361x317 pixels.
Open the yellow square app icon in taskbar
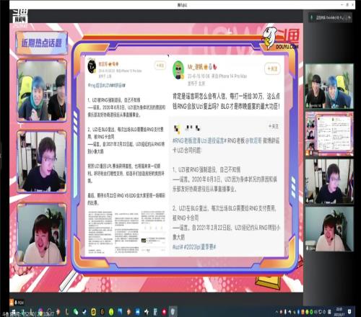tap(93, 312)
